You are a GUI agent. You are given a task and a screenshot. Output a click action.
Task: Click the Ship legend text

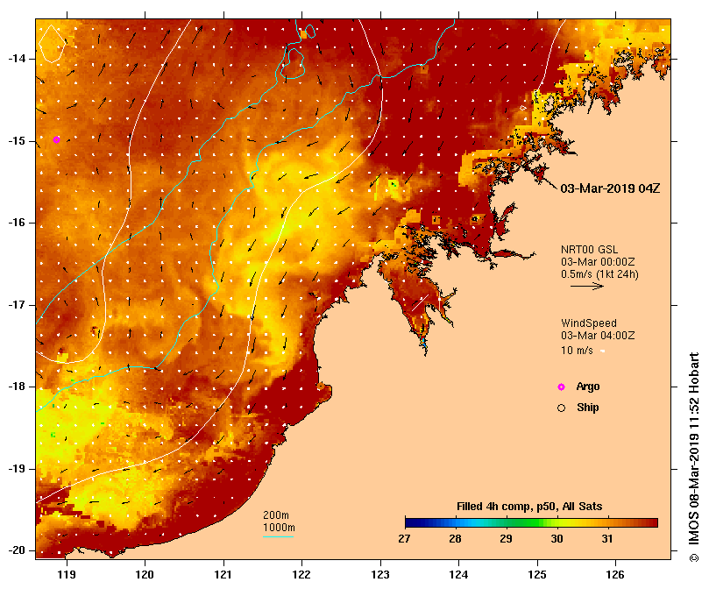(588, 408)
